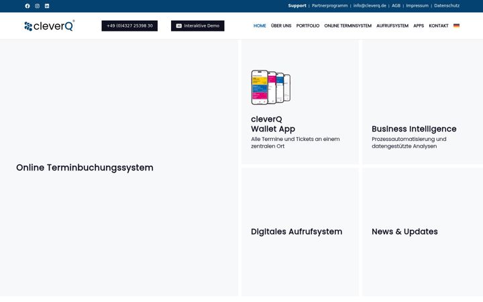Click the info@cleverq.de email link
Viewport: 483px width, 302px height.
tap(370, 5)
